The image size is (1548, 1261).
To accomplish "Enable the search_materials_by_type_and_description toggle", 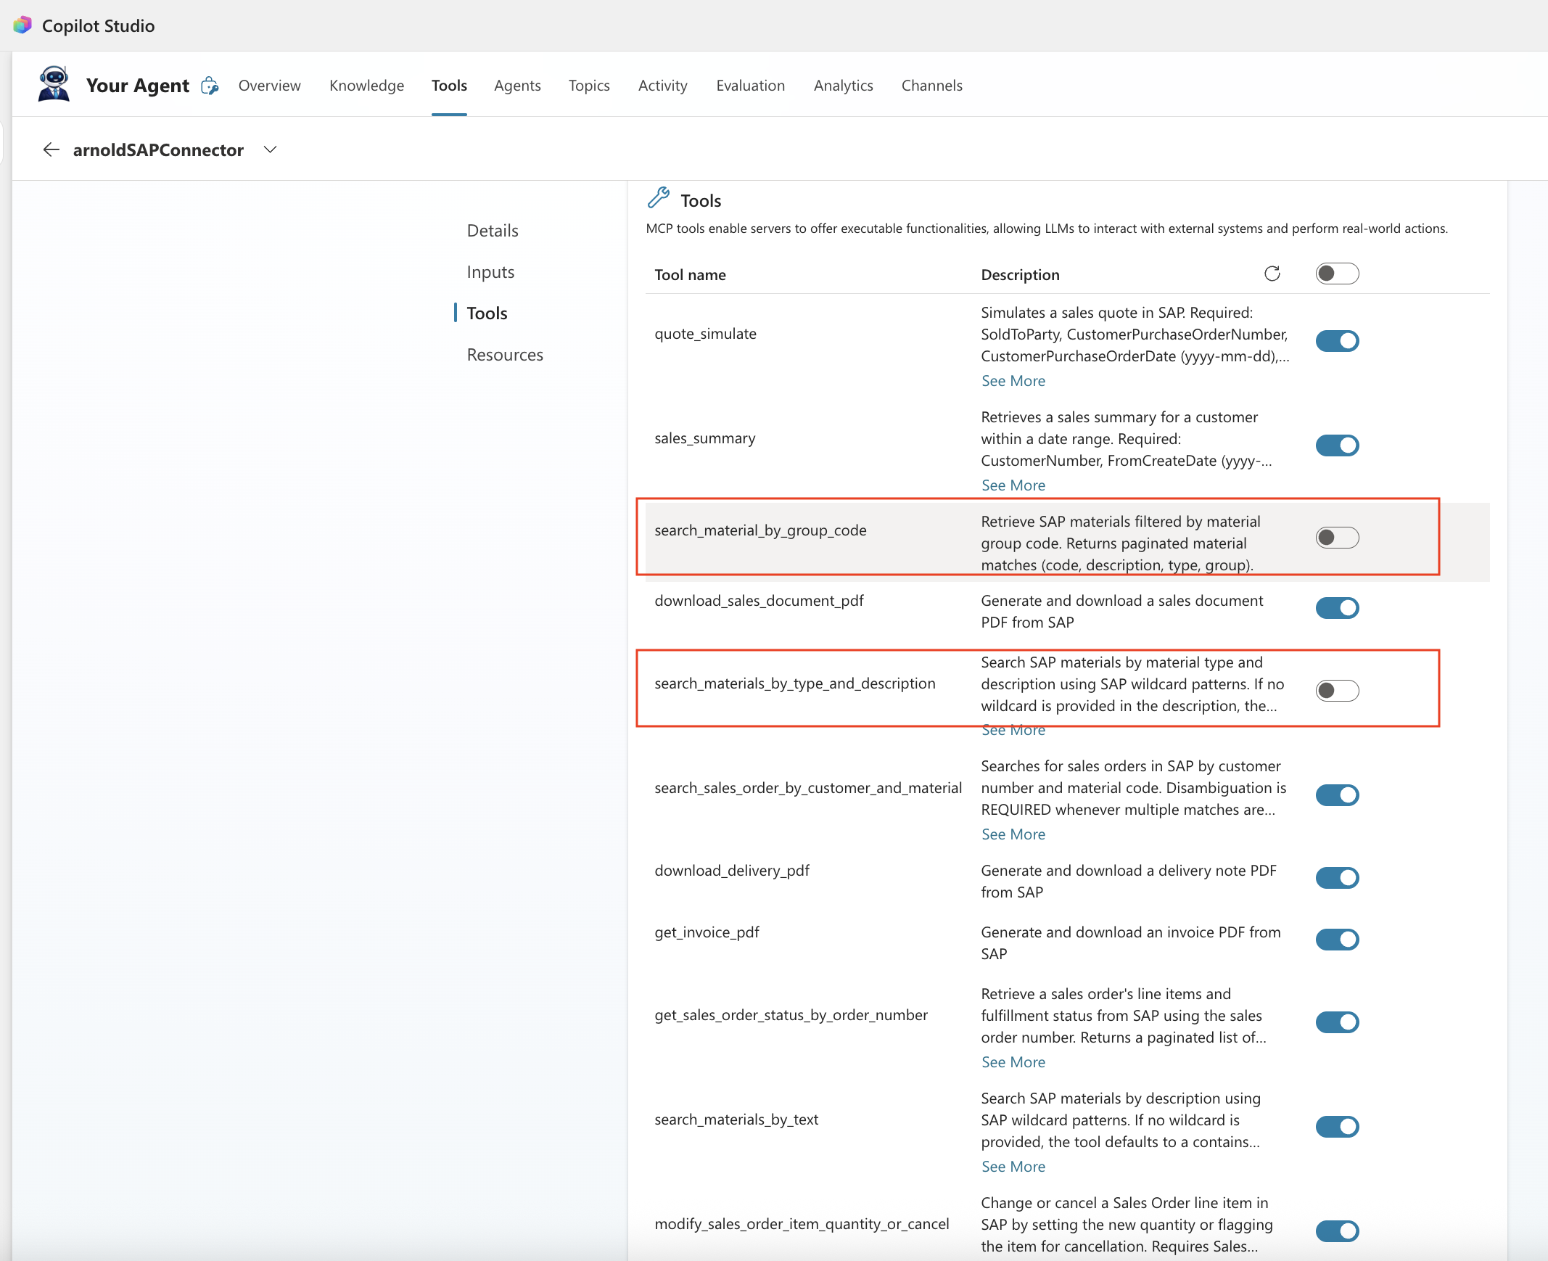I will coord(1337,691).
